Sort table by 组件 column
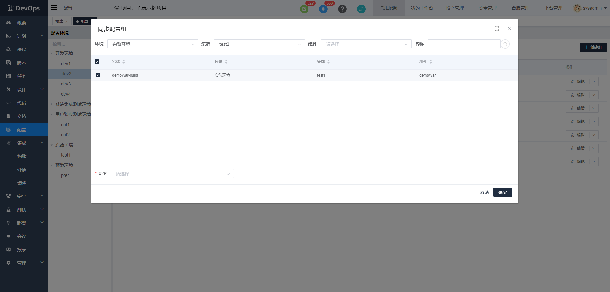Viewport: 610px width, 292px height. (x=431, y=62)
